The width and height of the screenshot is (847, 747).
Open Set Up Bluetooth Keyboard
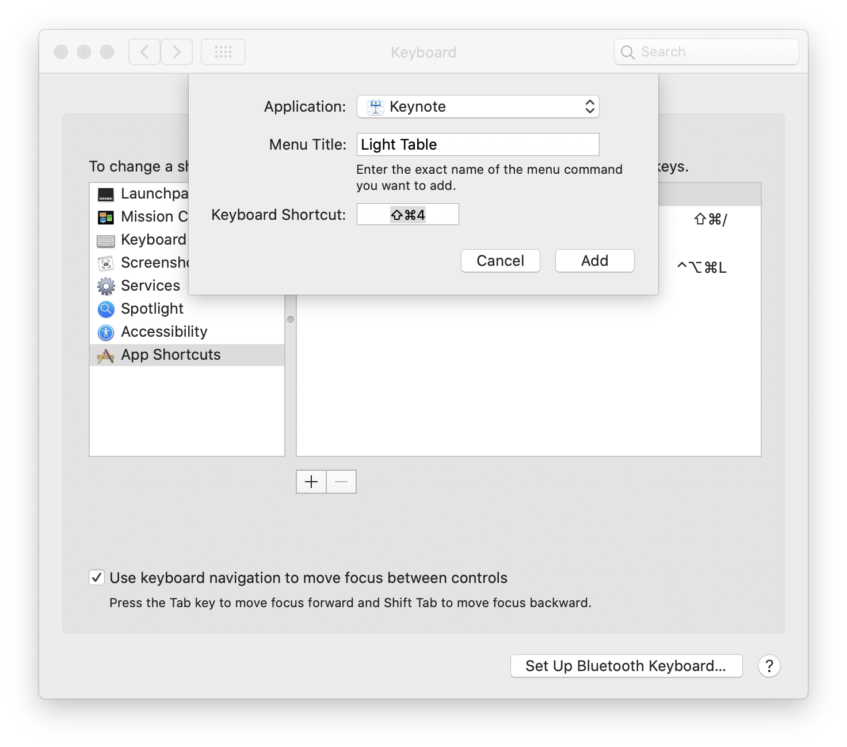[626, 666]
